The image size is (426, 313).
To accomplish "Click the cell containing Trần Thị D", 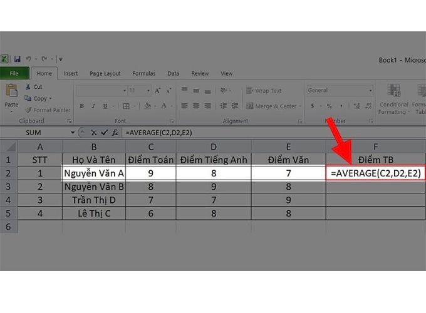I will click(x=94, y=200).
